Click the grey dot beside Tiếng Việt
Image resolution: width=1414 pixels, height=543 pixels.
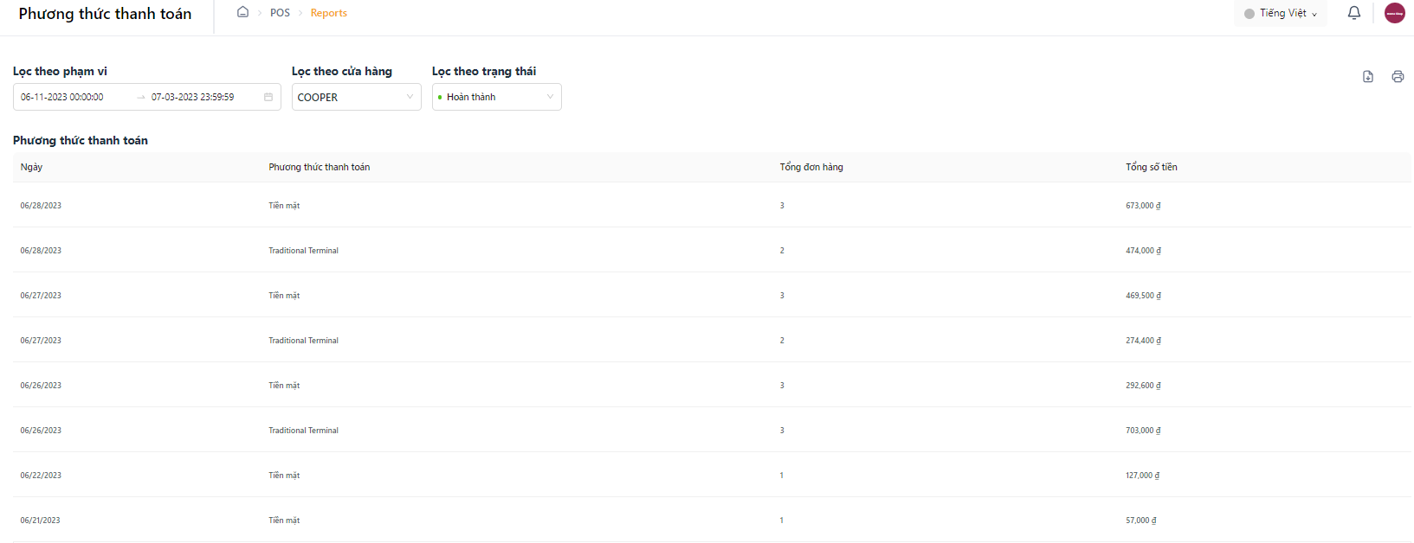pos(1249,14)
